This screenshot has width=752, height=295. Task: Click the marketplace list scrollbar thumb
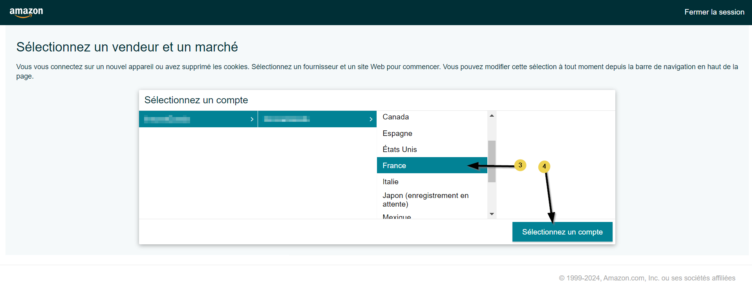click(492, 161)
